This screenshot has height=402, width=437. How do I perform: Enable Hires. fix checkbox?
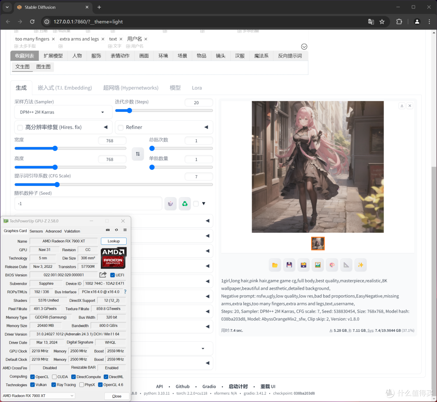[20, 127]
